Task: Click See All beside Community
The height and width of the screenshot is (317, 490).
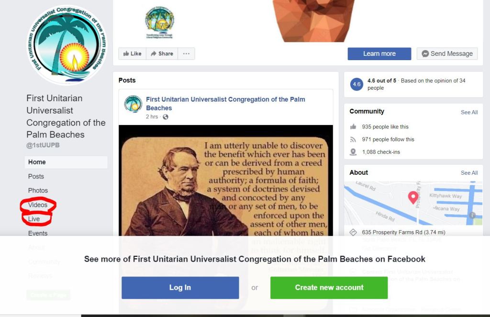Action: click(469, 112)
